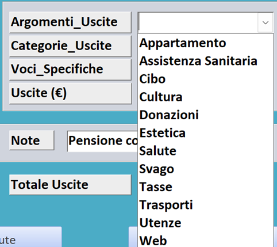
Task: Choose Assistenza Sanitaria option
Action: pos(206,61)
